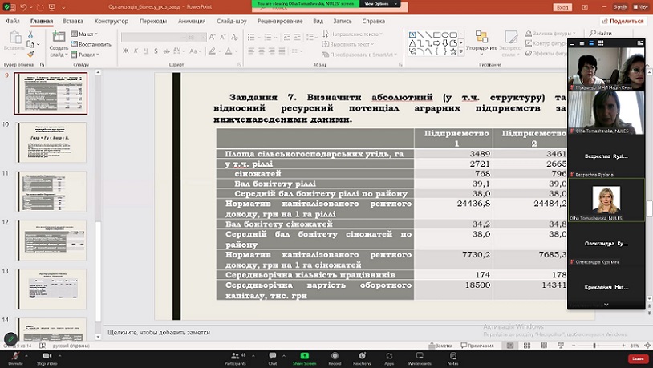653x368 pixels.
Task: Click red Leave meeting button
Action: pyautogui.click(x=638, y=358)
